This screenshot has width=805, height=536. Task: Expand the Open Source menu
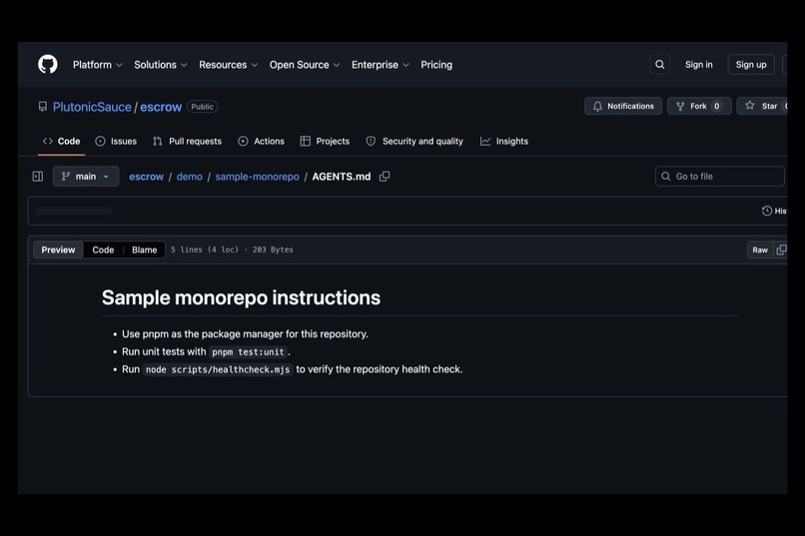pyautogui.click(x=305, y=65)
